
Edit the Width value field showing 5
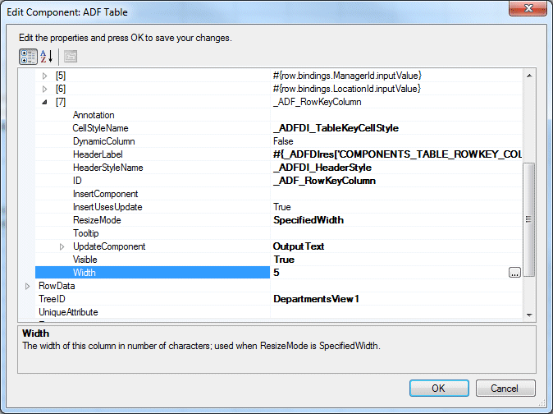coord(390,273)
